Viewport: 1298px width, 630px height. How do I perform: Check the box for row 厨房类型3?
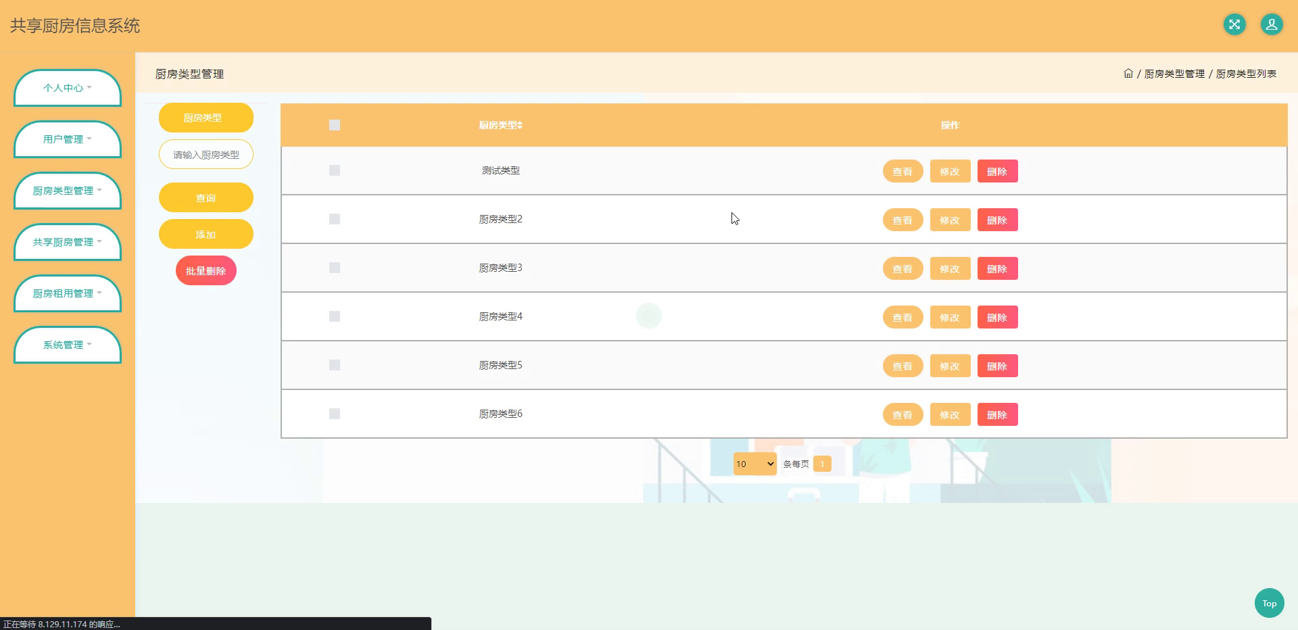335,268
